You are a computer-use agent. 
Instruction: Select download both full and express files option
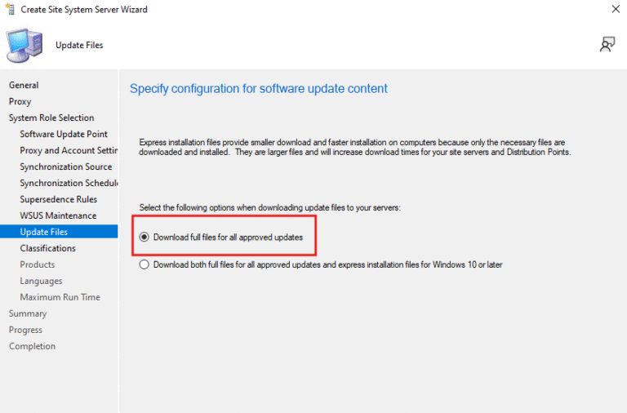[x=145, y=264]
